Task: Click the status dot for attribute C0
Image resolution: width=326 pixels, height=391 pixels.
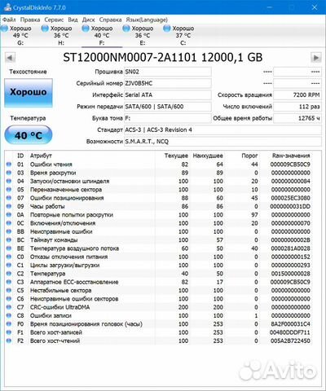Action: point(9,257)
